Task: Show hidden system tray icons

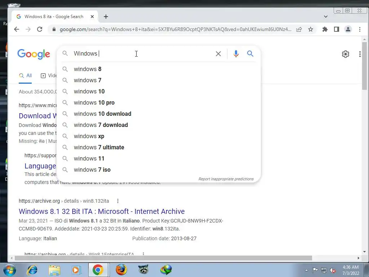Action: click(306, 270)
